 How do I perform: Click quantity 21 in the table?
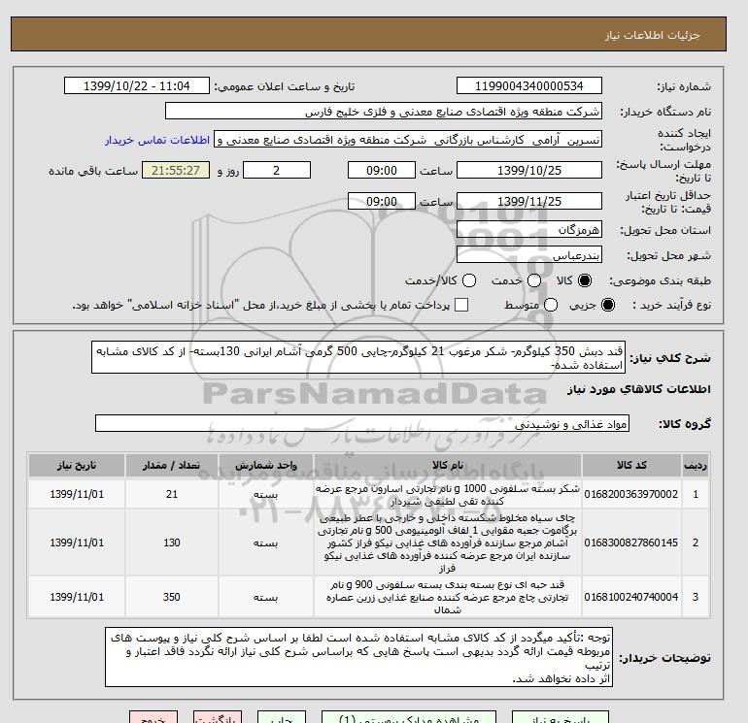click(x=172, y=494)
